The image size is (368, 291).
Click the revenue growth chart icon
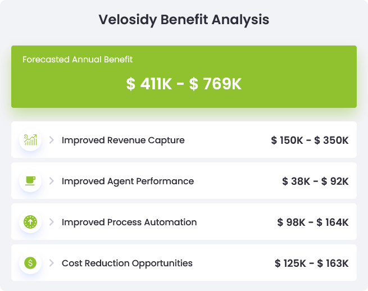[x=30, y=140]
